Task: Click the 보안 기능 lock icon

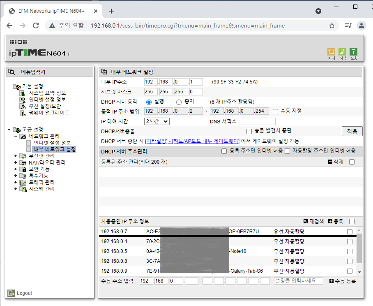Action: click(x=23, y=169)
